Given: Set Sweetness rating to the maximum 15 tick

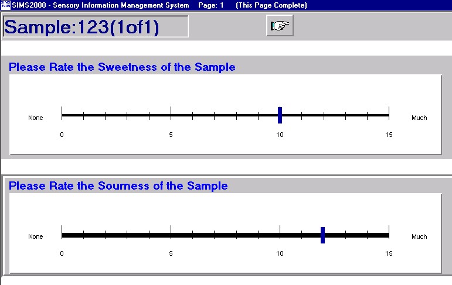Looking at the screenshot, I should click(388, 115).
